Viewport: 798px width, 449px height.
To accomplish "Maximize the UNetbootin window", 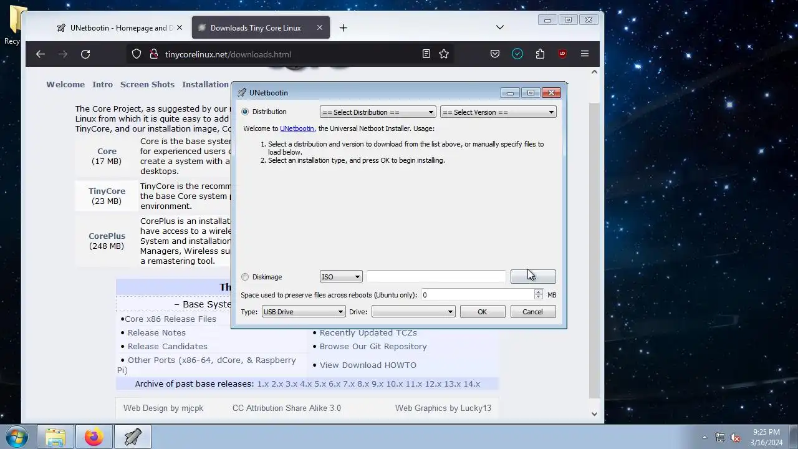I will tap(531, 93).
